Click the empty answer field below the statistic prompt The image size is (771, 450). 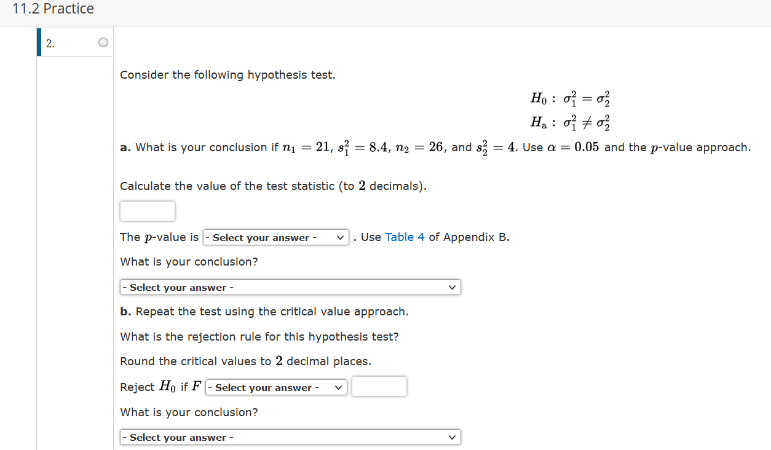pyautogui.click(x=147, y=211)
